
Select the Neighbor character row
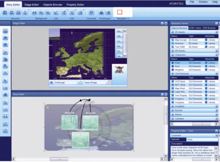tap(194, 70)
